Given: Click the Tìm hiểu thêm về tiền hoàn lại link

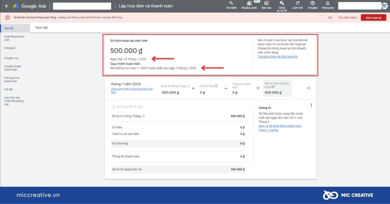Looking at the screenshot, I should (x=278, y=57).
